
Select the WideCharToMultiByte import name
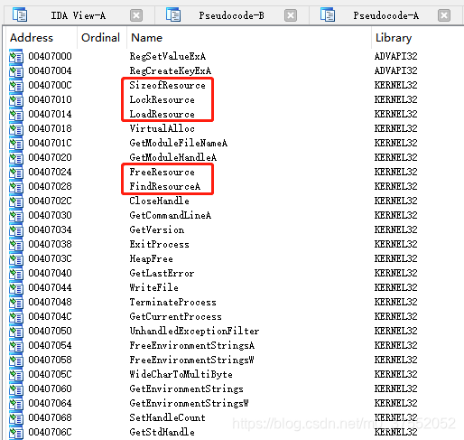point(181,374)
